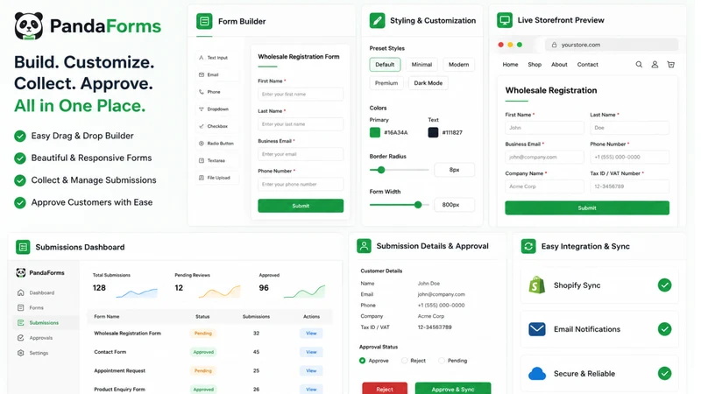Select the Text Input field type
The width and height of the screenshot is (701, 394).
pos(217,58)
